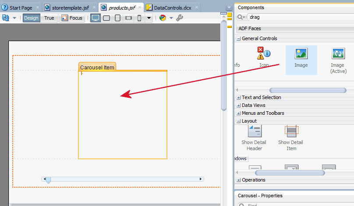Image resolution: width=354 pixels, height=206 pixels.
Task: Click the refresh page icon in toolbar
Action: [x=6, y=18]
